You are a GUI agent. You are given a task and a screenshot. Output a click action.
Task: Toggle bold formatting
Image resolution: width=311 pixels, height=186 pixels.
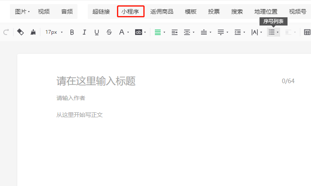72,32
